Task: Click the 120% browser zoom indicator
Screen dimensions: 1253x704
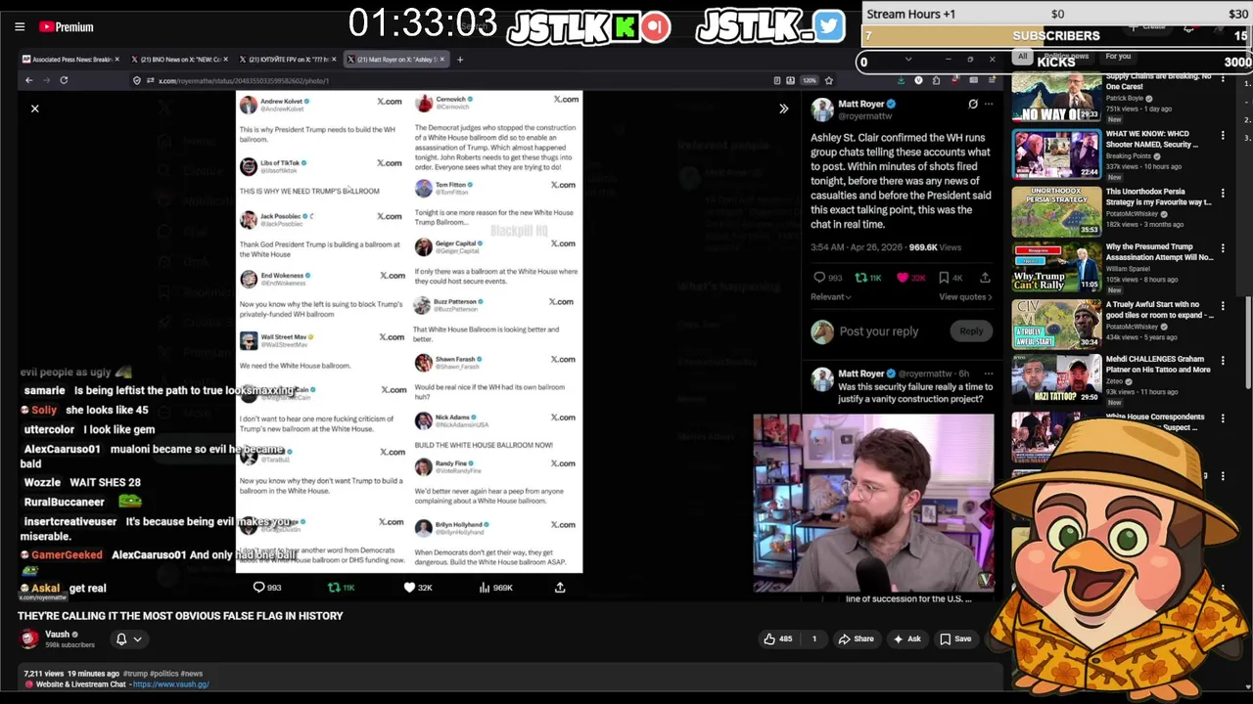Action: [810, 80]
